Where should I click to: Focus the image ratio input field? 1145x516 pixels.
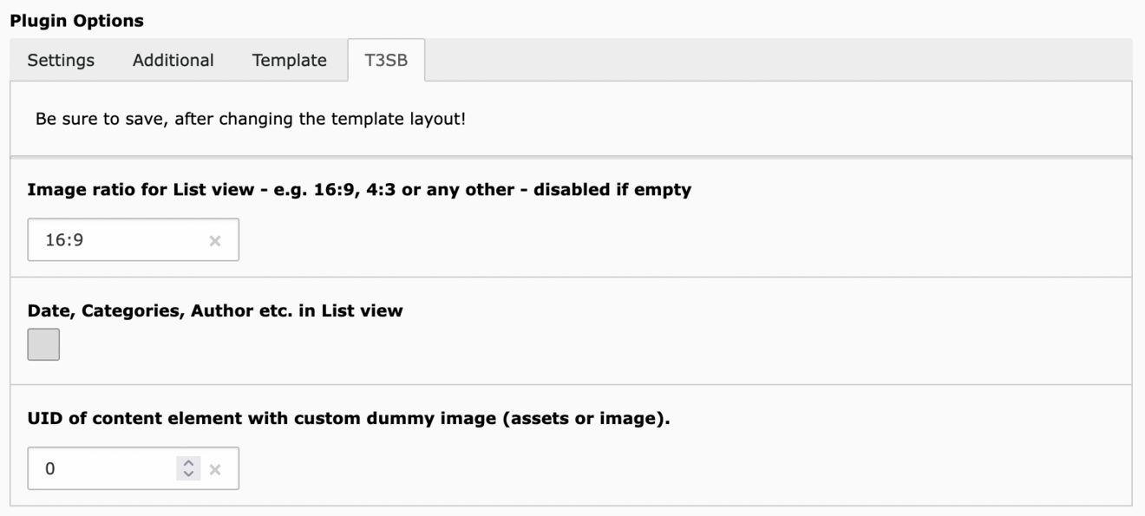coord(133,240)
